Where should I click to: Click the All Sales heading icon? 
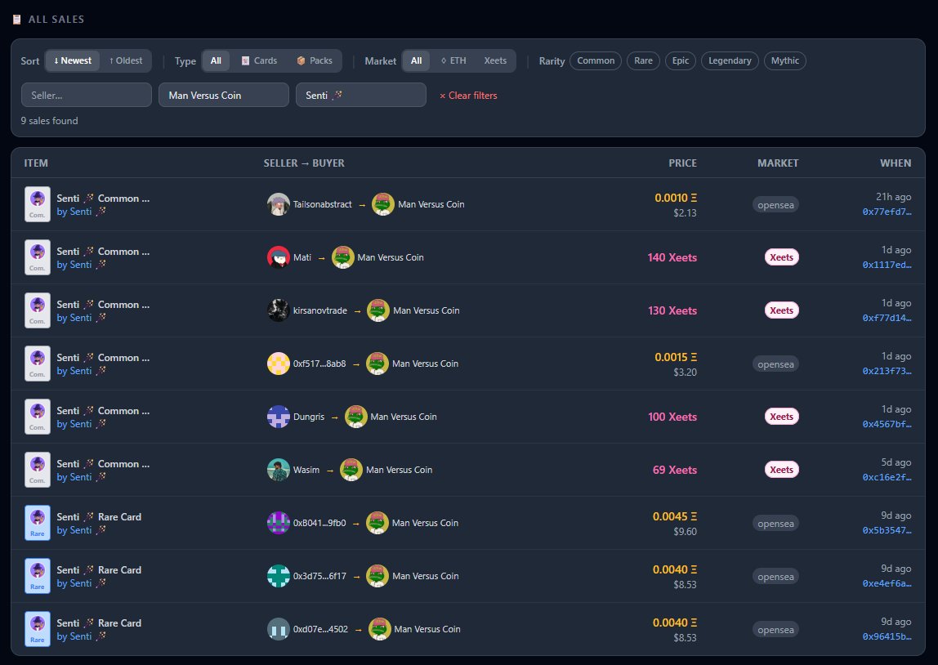pos(16,20)
